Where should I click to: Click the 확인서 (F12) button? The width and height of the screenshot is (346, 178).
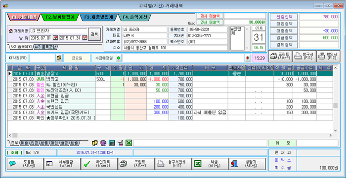[328, 56]
